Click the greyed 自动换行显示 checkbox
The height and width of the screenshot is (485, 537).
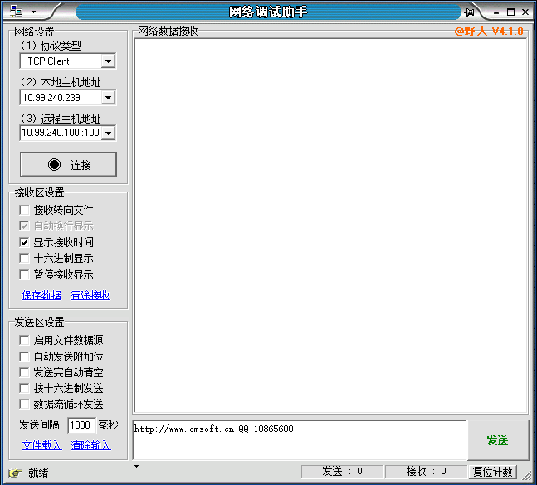pos(24,226)
